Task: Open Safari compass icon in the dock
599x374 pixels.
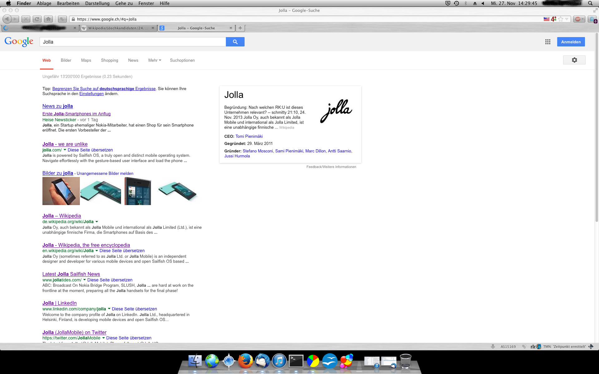Action: pyautogui.click(x=229, y=361)
